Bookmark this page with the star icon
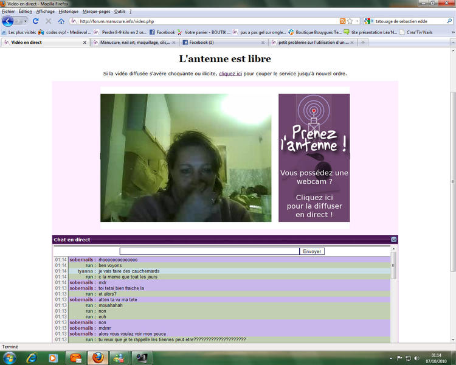The width and height of the screenshot is (456, 365). 350,21
